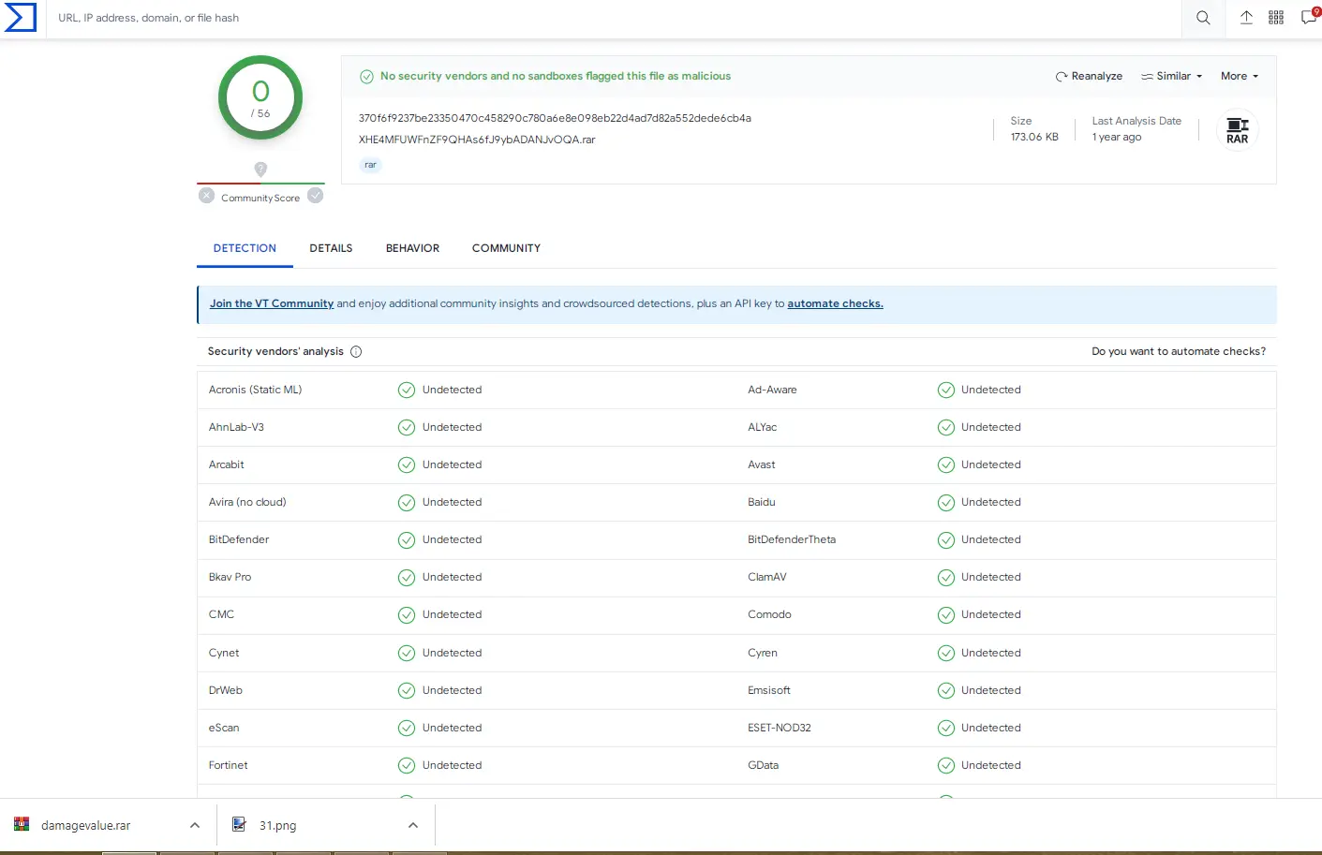The width and height of the screenshot is (1322, 855).
Task: Click the RAR file type icon
Action: pyautogui.click(x=1237, y=130)
